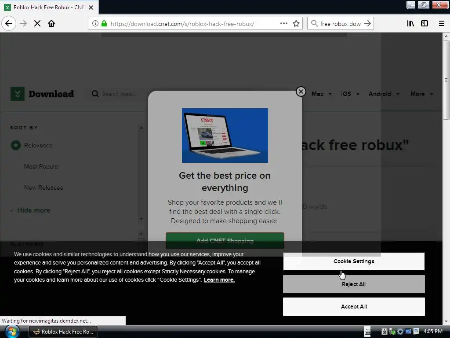Screen dimensions: 450x338
Task: Click the browser forward arrow
Action: tap(23, 23)
